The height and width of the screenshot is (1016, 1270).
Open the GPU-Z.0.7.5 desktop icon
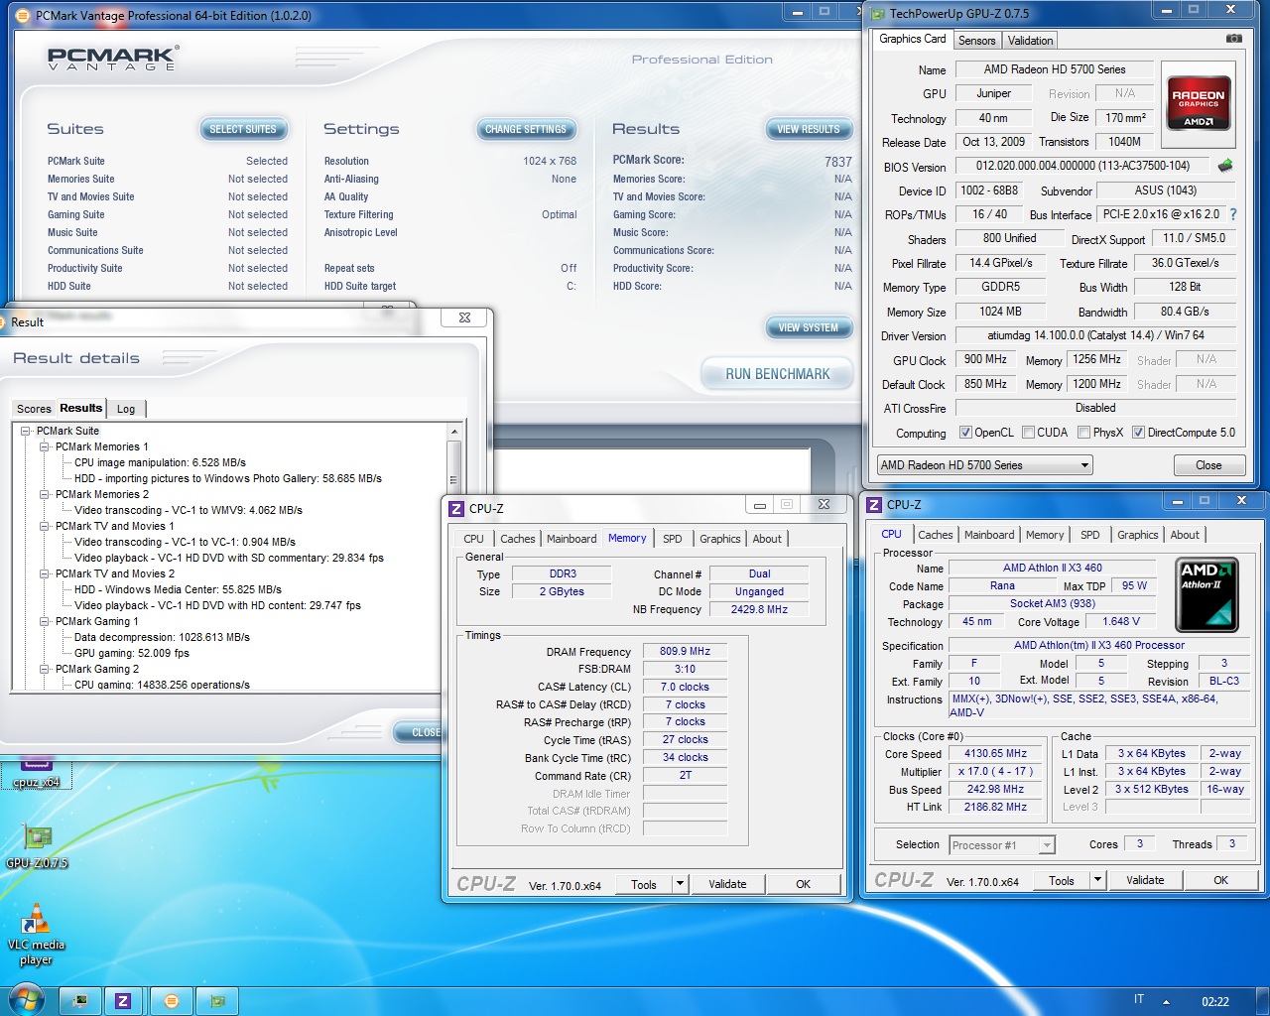pyautogui.click(x=38, y=846)
